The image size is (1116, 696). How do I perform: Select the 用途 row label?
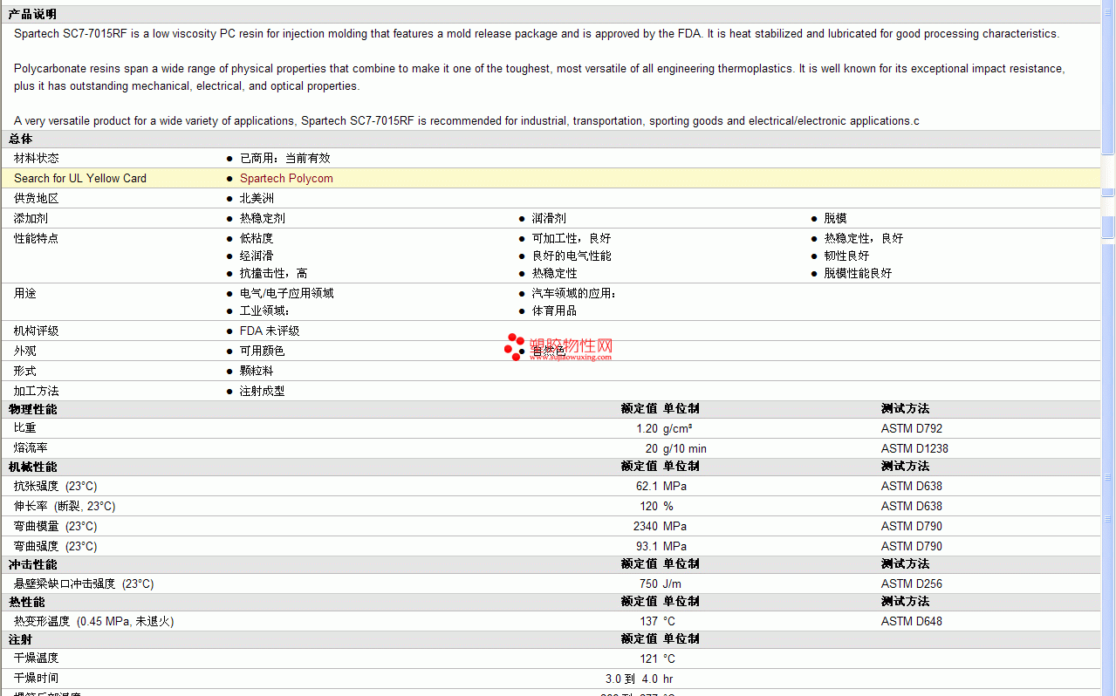(x=25, y=293)
